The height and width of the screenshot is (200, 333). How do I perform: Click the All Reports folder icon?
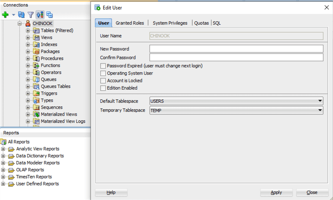click(x=4, y=142)
